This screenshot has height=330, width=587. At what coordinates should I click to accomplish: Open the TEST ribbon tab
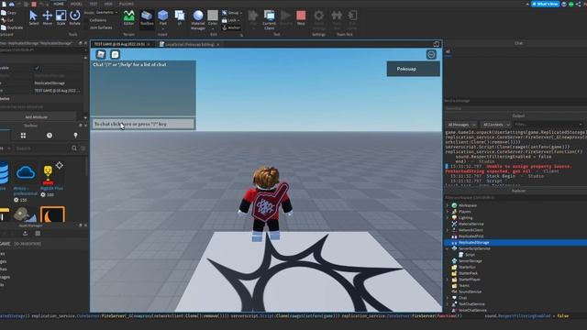94,4
